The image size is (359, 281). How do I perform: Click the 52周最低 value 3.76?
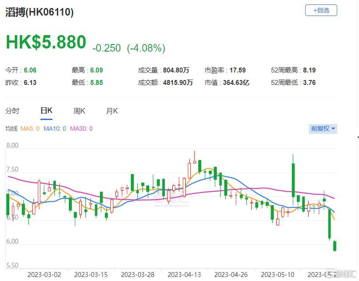point(309,83)
